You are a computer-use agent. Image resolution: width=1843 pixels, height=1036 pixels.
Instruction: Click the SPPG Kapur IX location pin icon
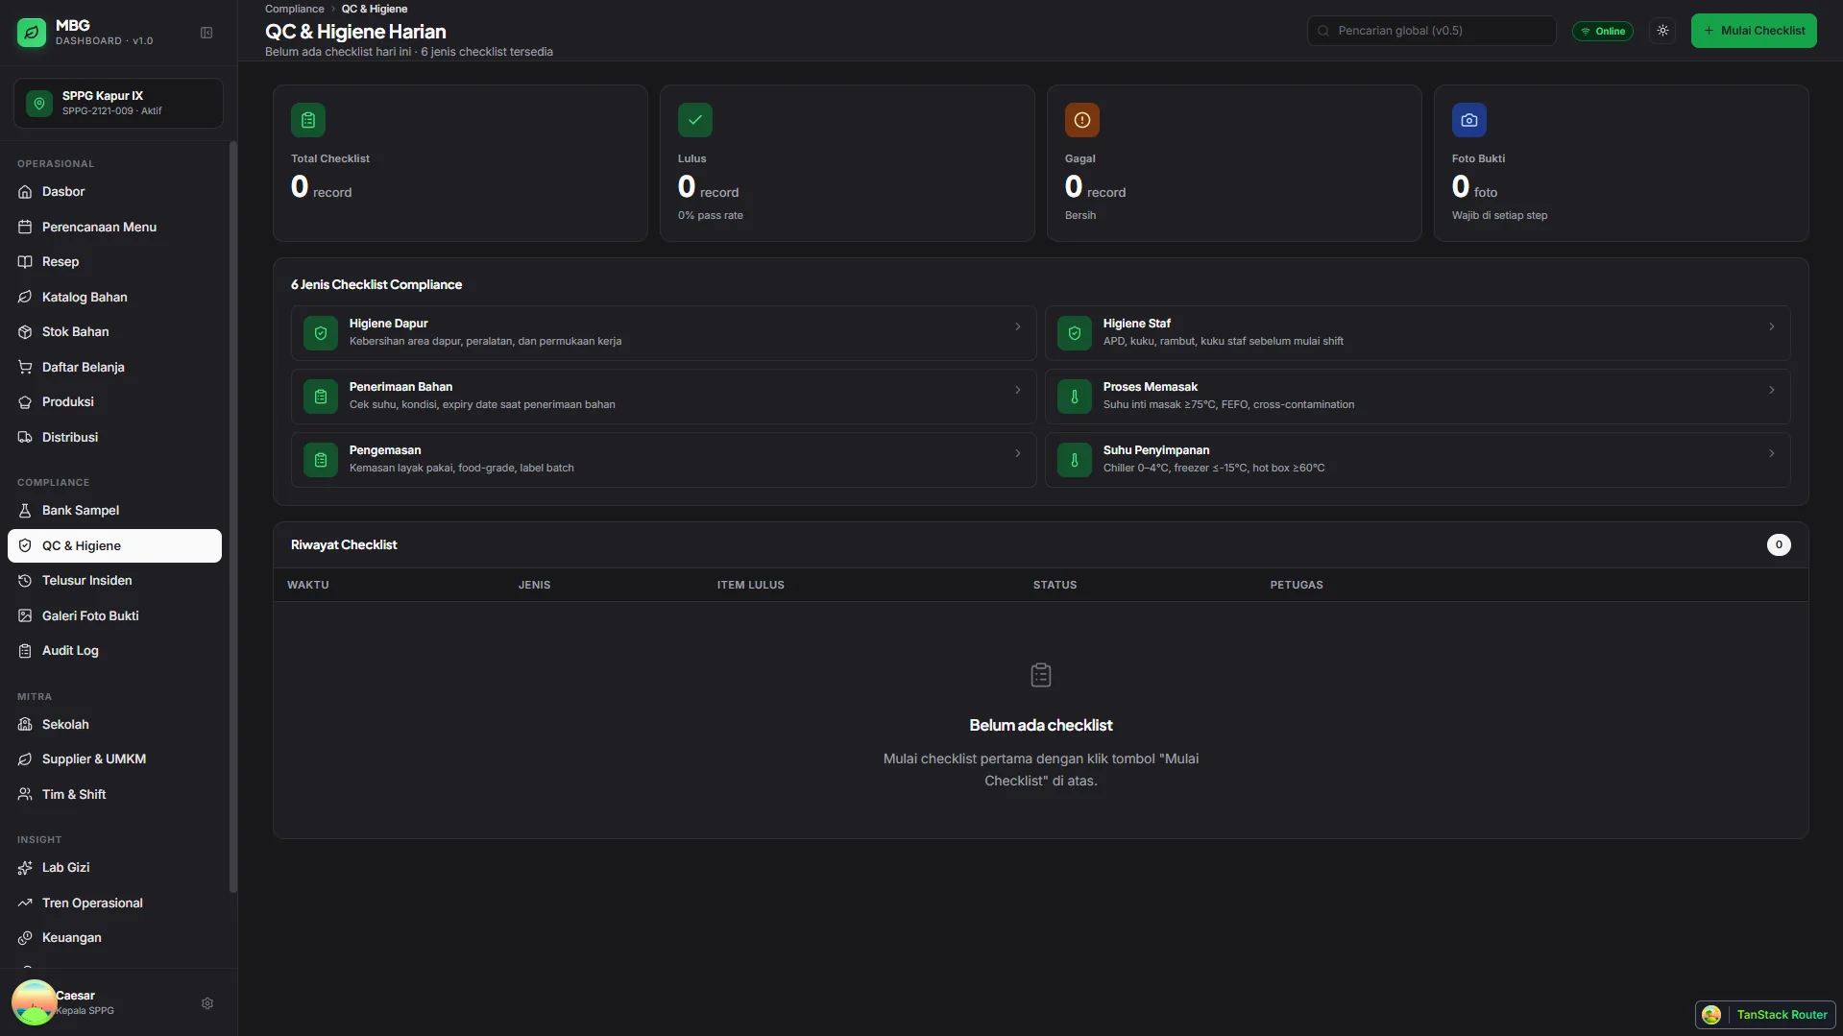39,104
